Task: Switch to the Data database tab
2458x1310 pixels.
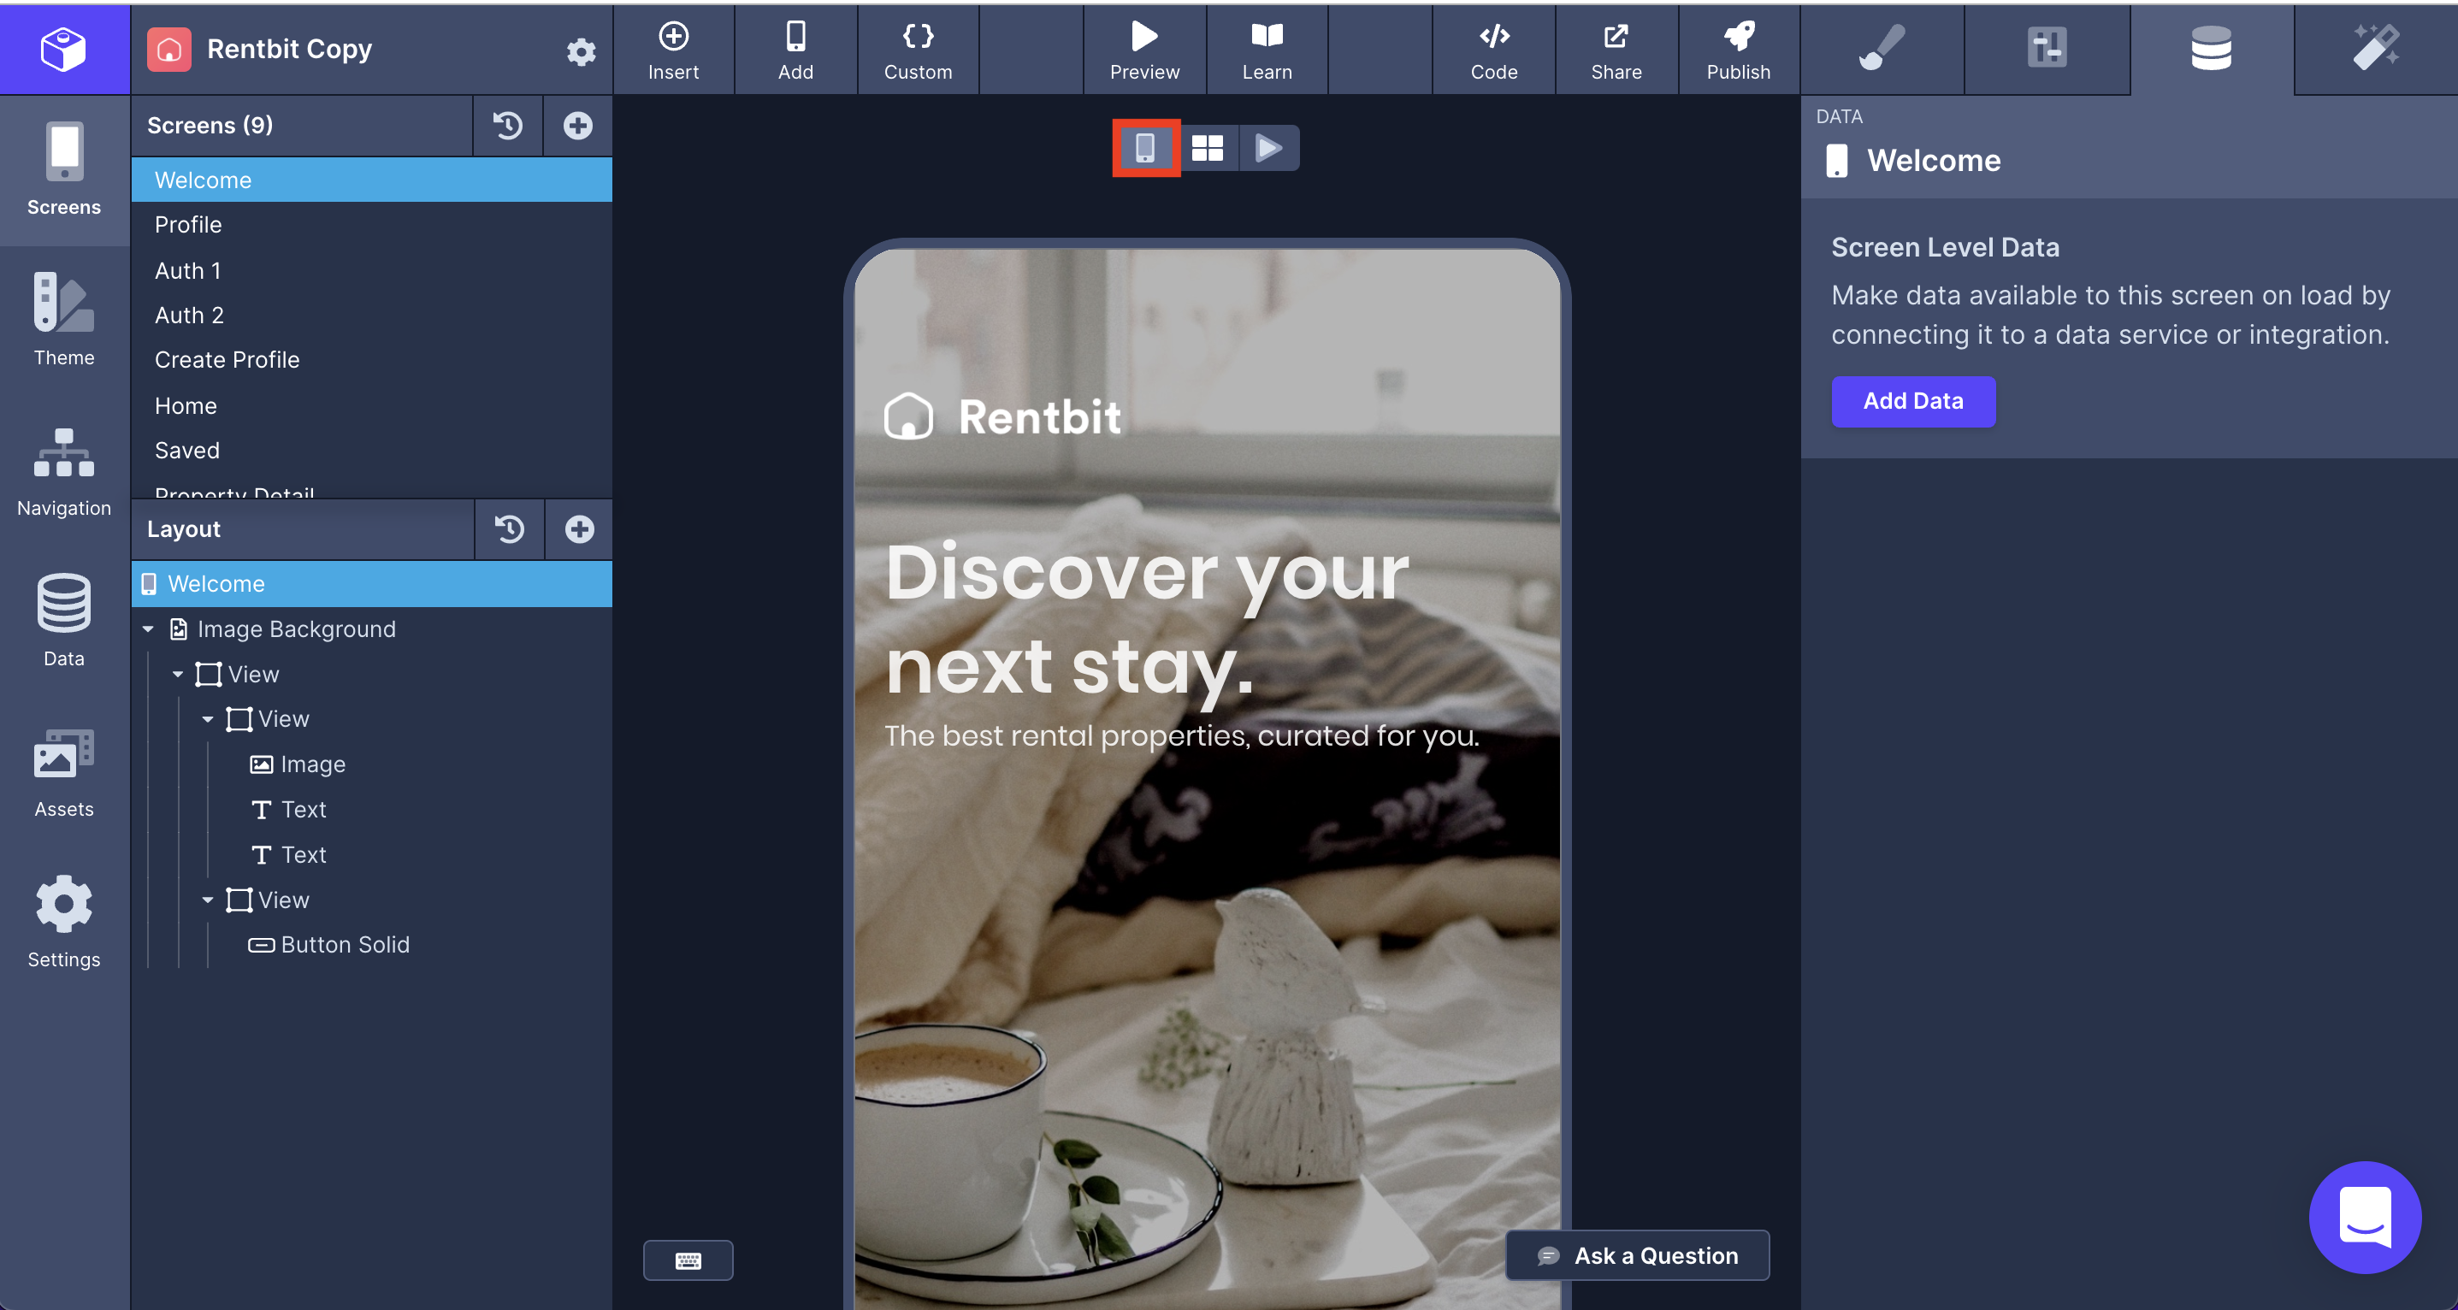Action: (2211, 49)
